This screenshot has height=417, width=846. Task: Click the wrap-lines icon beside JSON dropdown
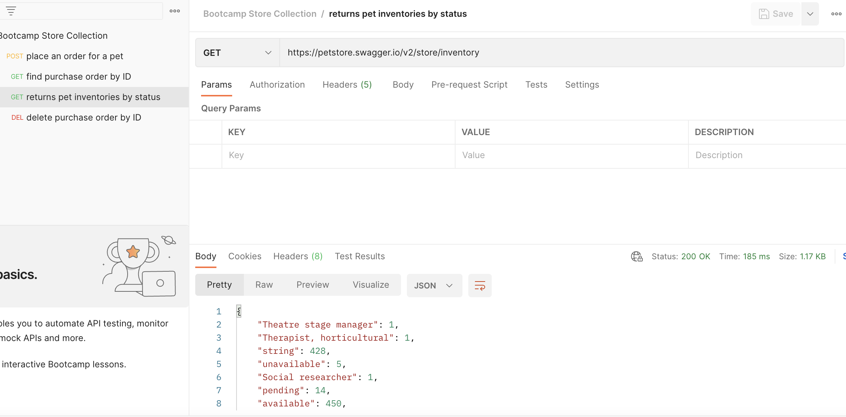point(480,286)
